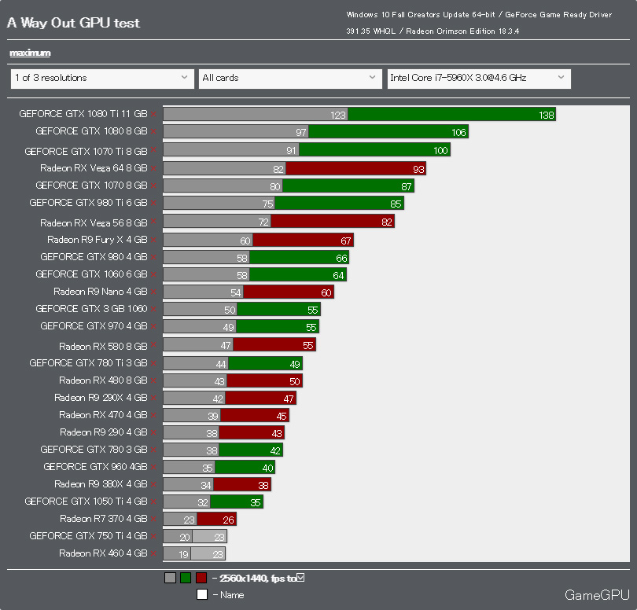Remove Radeon RX 580 8 GB row
Image resolution: width=637 pixels, height=610 pixels.
coord(153,345)
